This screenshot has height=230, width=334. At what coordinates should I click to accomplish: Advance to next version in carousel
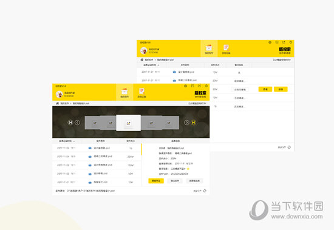tap(186, 123)
